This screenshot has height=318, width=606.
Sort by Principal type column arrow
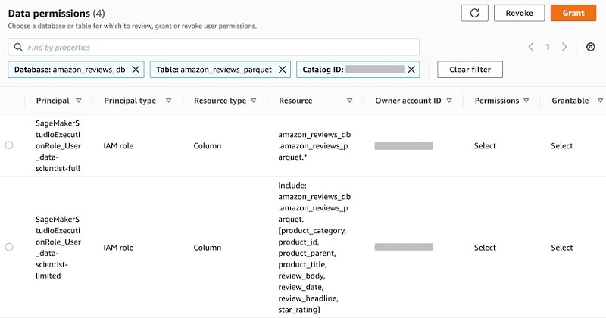coord(168,101)
